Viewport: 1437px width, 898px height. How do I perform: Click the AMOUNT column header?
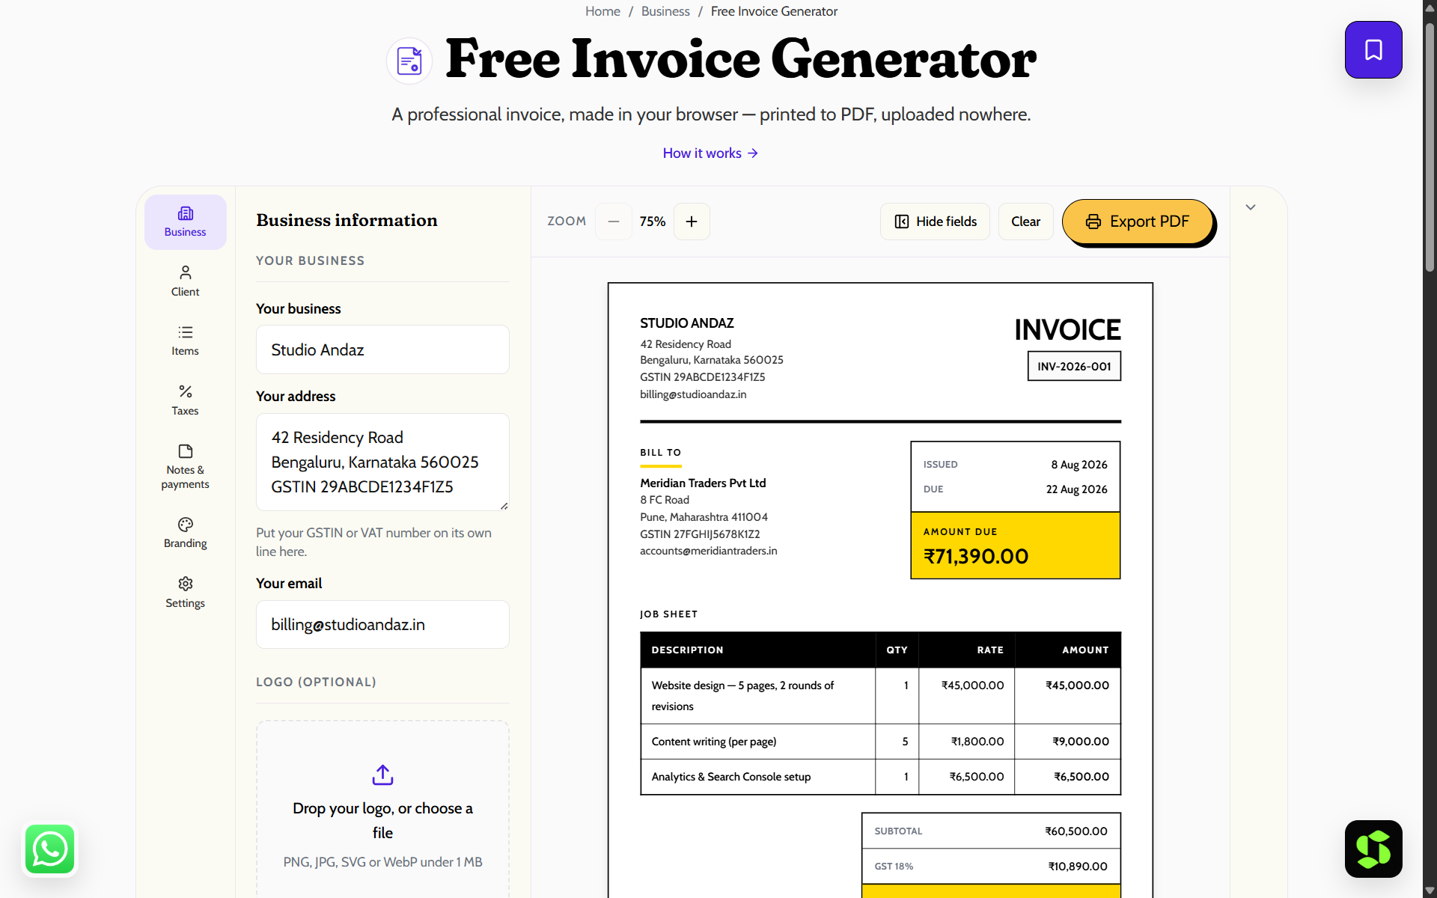pos(1085,650)
